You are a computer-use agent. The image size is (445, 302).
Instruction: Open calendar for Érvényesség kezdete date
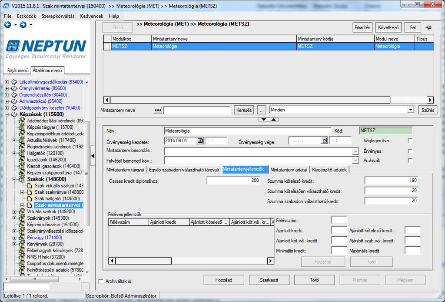200,141
